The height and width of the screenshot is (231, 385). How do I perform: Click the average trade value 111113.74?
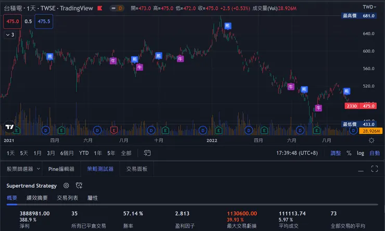coord(292,213)
